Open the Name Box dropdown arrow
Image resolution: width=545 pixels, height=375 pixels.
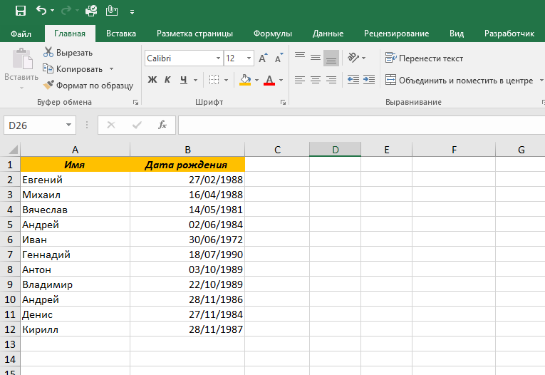69,125
